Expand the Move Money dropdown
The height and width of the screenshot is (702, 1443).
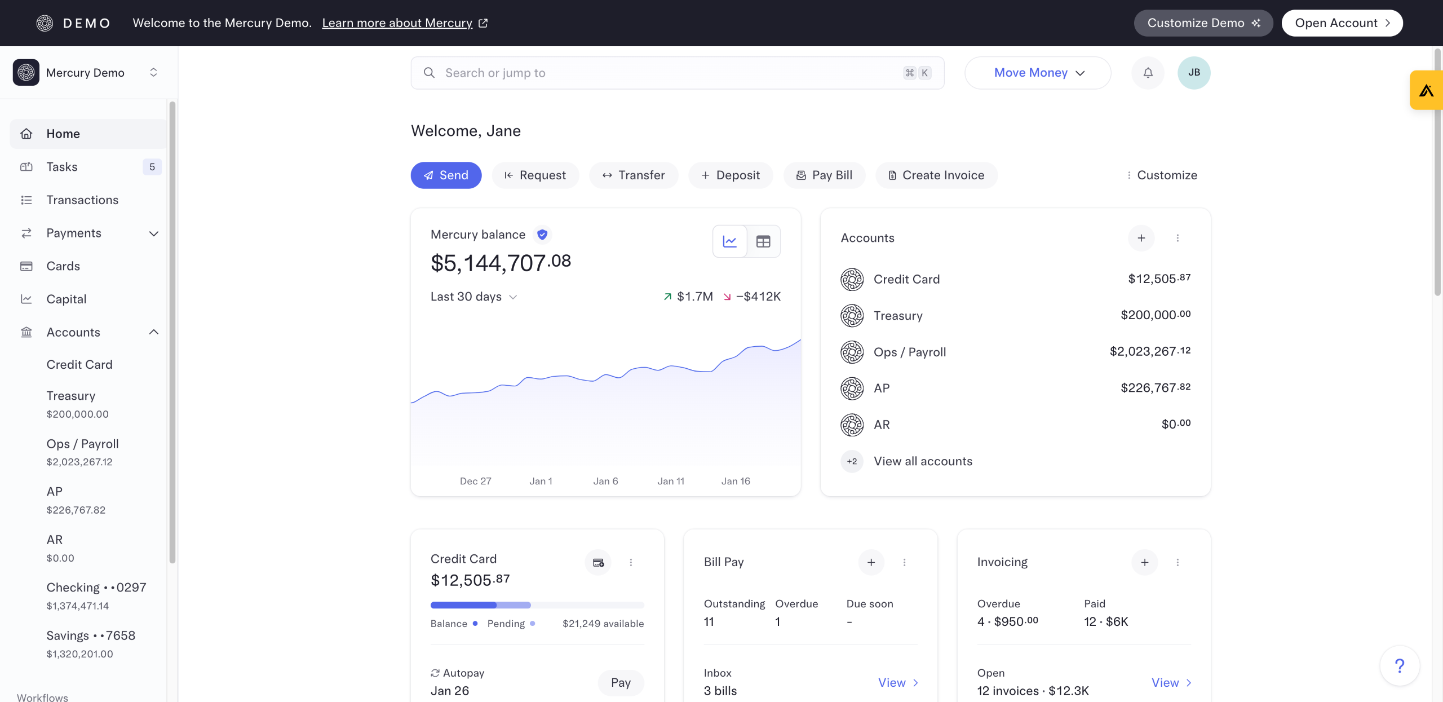1038,73
